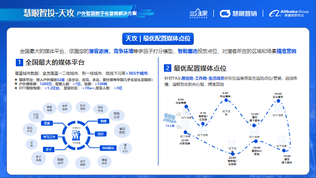
Task: Click the blue text 精准营销
Action: click(286, 51)
